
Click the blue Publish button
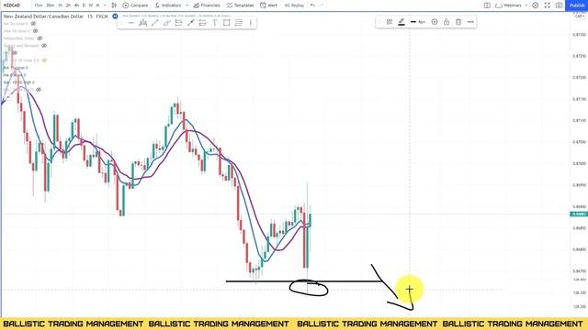coord(576,5)
